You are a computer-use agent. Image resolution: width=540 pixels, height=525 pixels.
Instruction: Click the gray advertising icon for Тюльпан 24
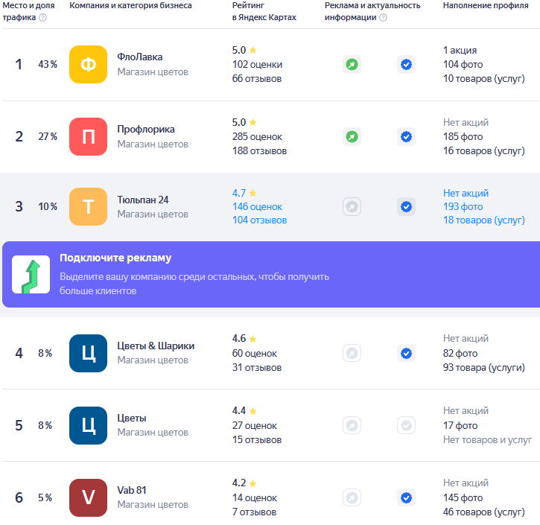[352, 207]
